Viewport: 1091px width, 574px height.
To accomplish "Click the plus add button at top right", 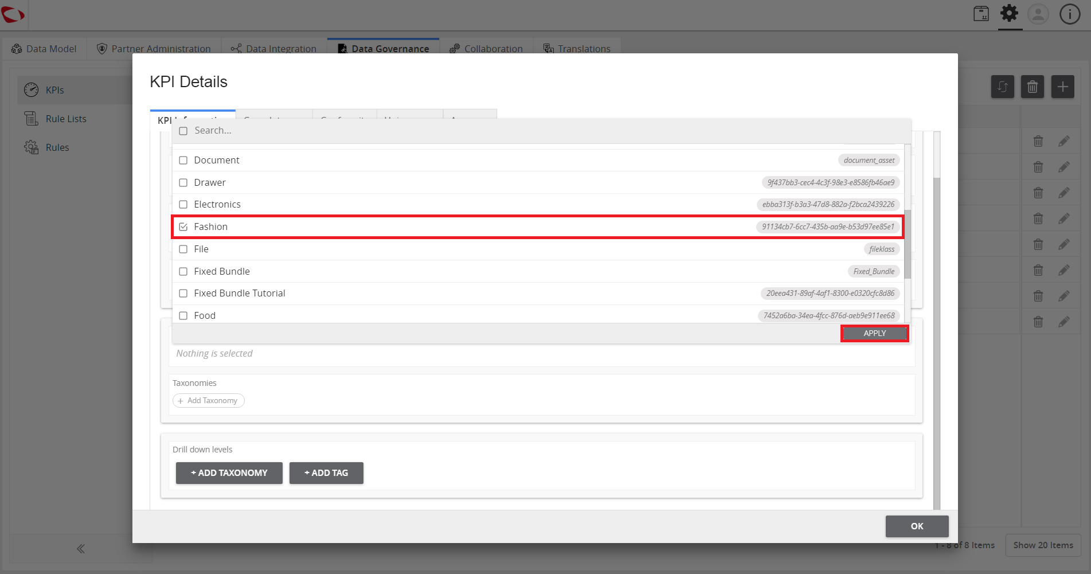I will click(1062, 87).
